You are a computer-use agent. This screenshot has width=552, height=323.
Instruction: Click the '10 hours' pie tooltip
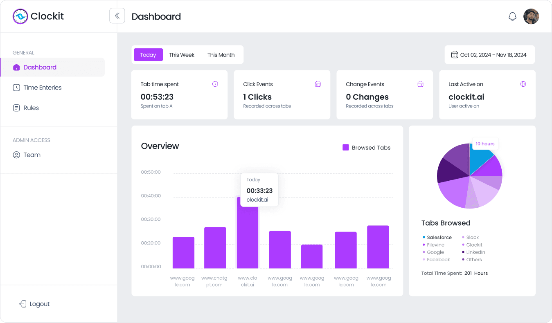click(x=485, y=144)
